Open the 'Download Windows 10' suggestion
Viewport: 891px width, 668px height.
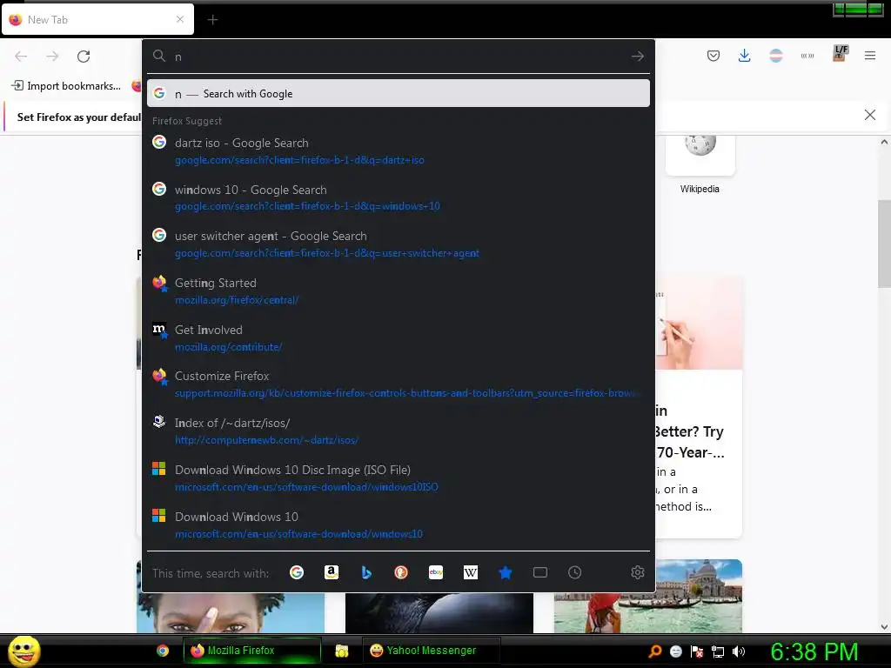(x=399, y=524)
